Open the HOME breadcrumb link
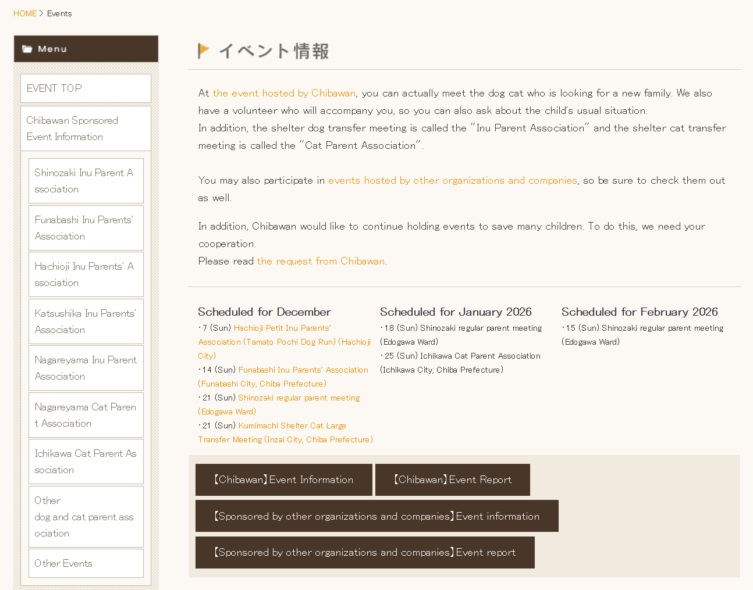This screenshot has height=590, width=753. click(24, 13)
